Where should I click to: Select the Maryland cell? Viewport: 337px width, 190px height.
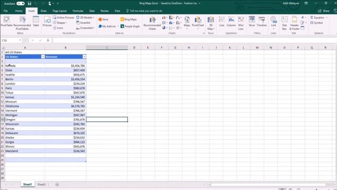click(x=25, y=151)
